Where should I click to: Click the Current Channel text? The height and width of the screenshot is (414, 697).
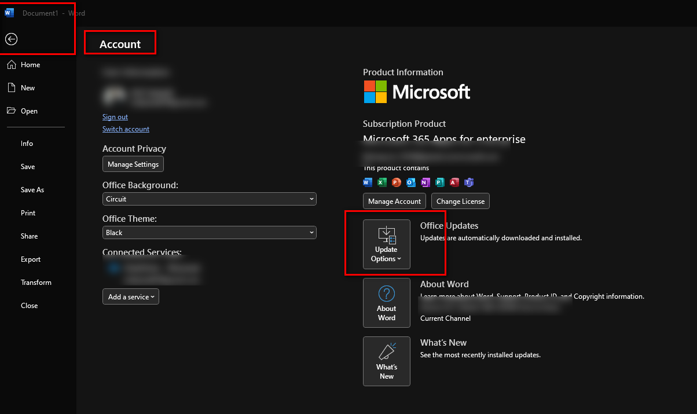click(445, 318)
